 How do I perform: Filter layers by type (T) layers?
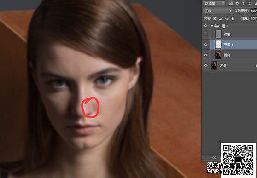point(243,3)
